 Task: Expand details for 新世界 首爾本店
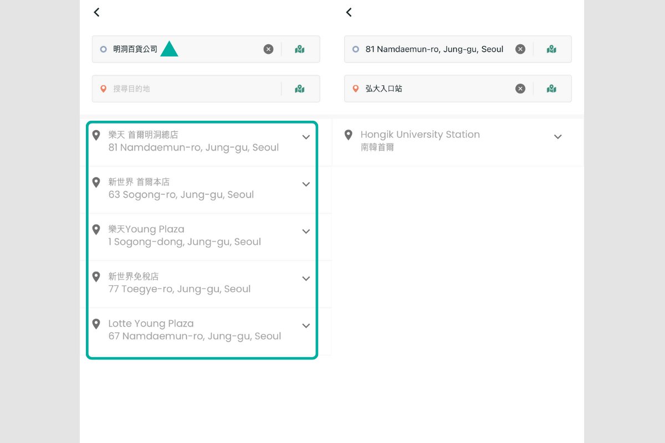pyautogui.click(x=306, y=184)
